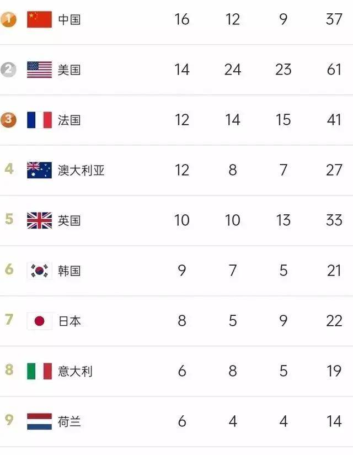Click the silver medal rank 2 icon
Image resolution: width=353 pixels, height=455 pixels.
pyautogui.click(x=8, y=70)
